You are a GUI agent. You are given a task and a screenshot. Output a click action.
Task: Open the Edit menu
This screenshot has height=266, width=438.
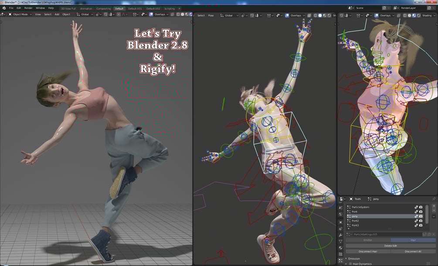click(x=19, y=8)
